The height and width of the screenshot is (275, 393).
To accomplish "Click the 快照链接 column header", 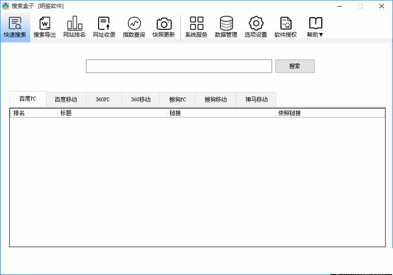I will click(330, 113).
